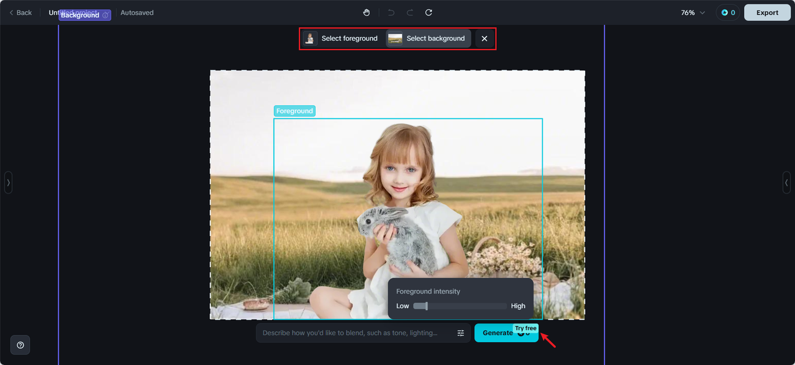Close the foreground/background selection bar
Image resolution: width=795 pixels, height=365 pixels.
click(484, 38)
